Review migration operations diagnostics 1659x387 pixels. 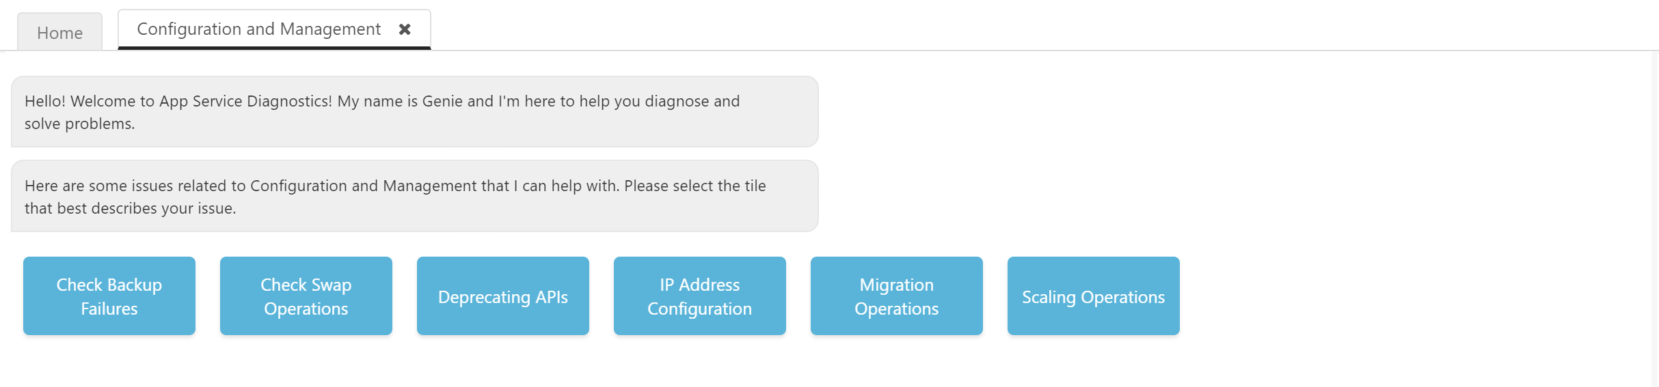pos(897,296)
